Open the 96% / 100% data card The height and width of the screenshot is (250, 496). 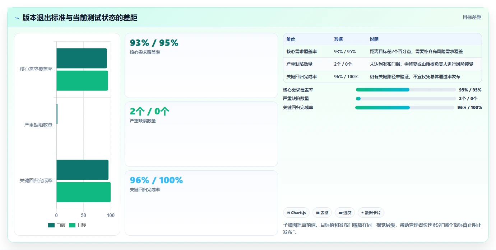click(x=201, y=203)
